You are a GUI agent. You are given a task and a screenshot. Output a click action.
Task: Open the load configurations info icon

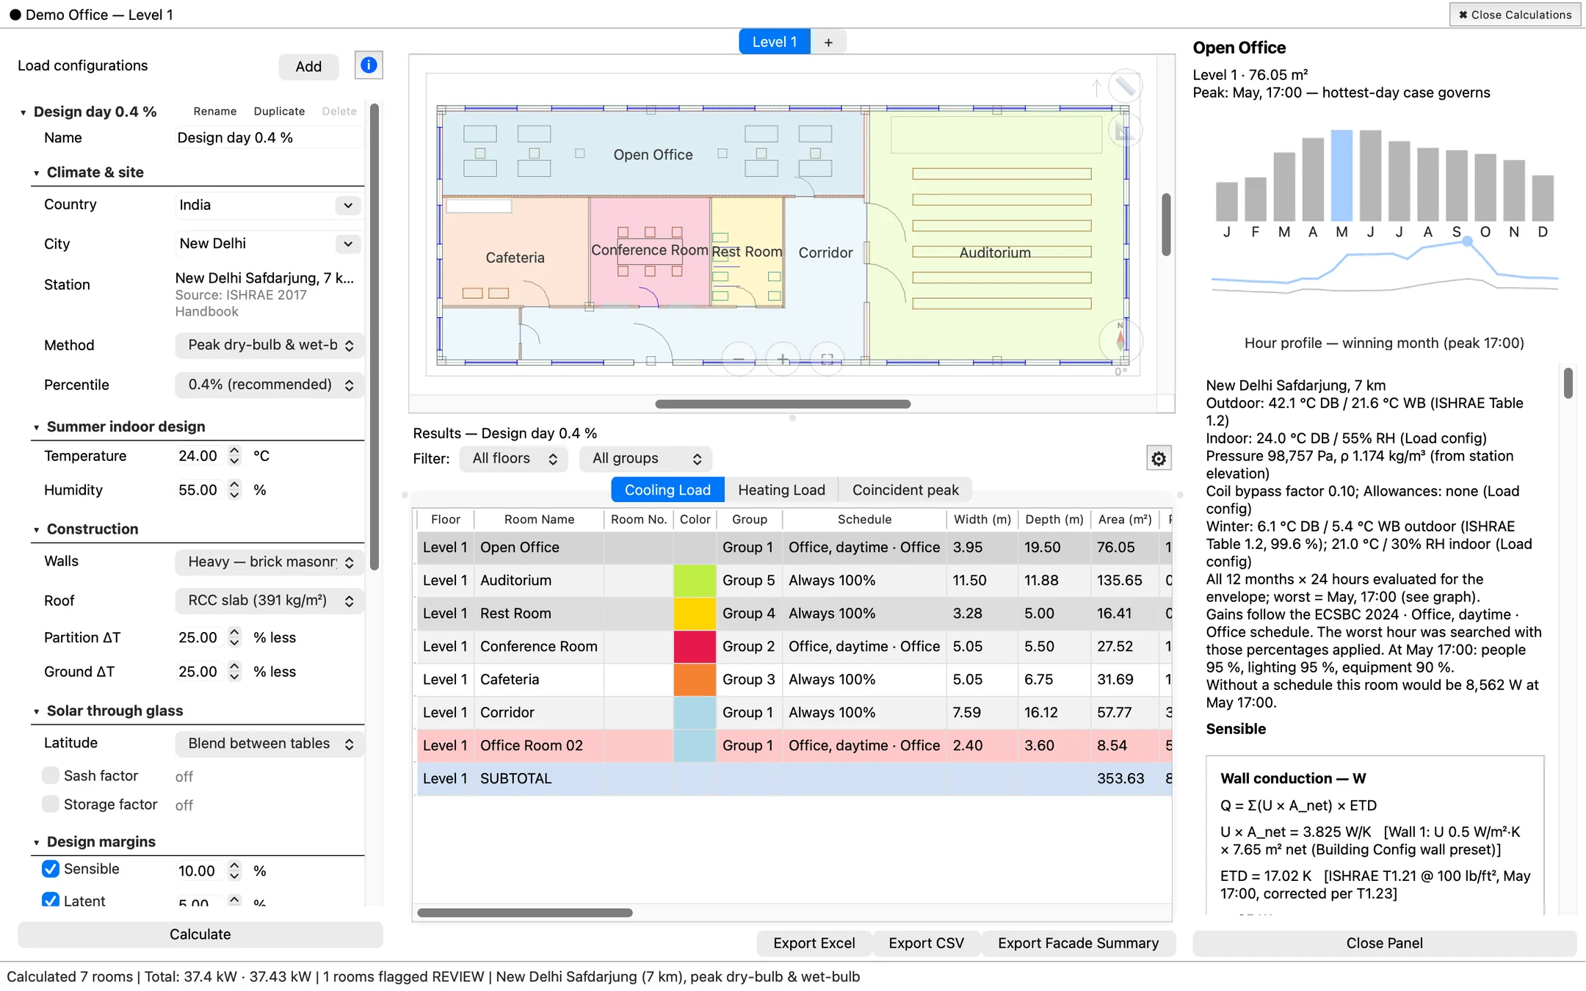click(x=369, y=65)
